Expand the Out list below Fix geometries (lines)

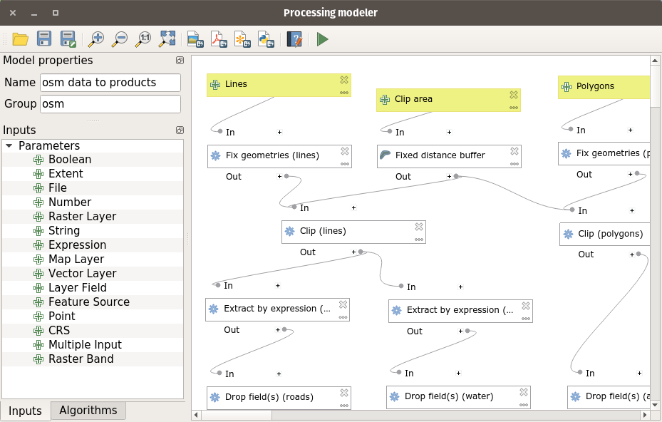[x=279, y=177]
